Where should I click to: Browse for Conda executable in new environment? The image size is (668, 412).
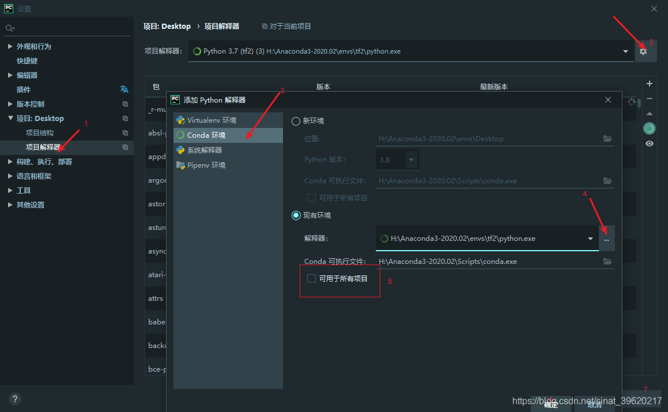coord(607,181)
